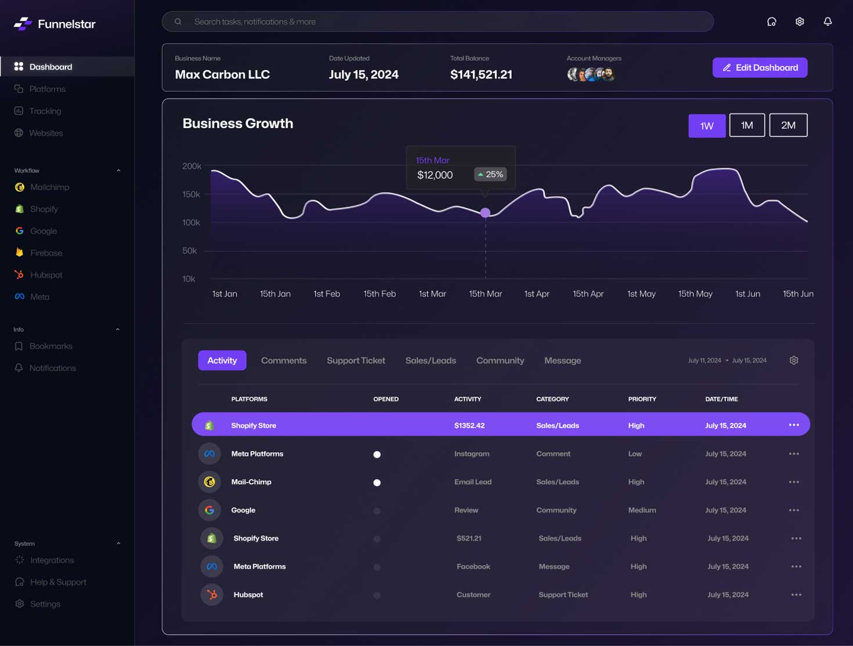Open more options for Google row
The image size is (853, 646).
point(794,510)
